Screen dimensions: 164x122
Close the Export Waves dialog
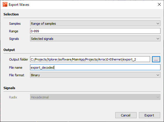point(159,4)
